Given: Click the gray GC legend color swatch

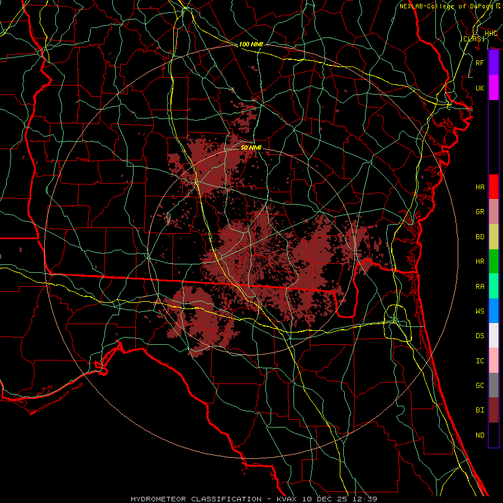Looking at the screenshot, I should tap(493, 385).
